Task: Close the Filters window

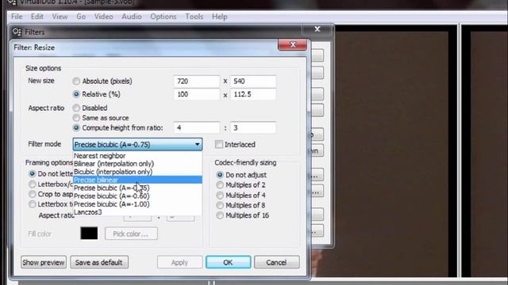Action: 317,29
